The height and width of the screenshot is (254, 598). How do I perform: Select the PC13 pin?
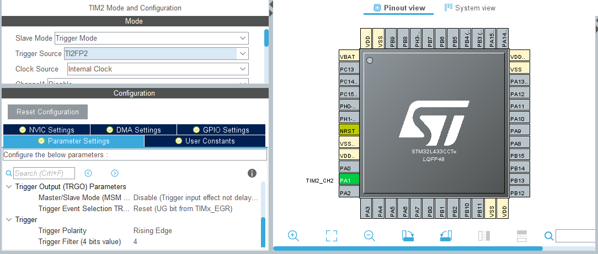[x=349, y=69]
